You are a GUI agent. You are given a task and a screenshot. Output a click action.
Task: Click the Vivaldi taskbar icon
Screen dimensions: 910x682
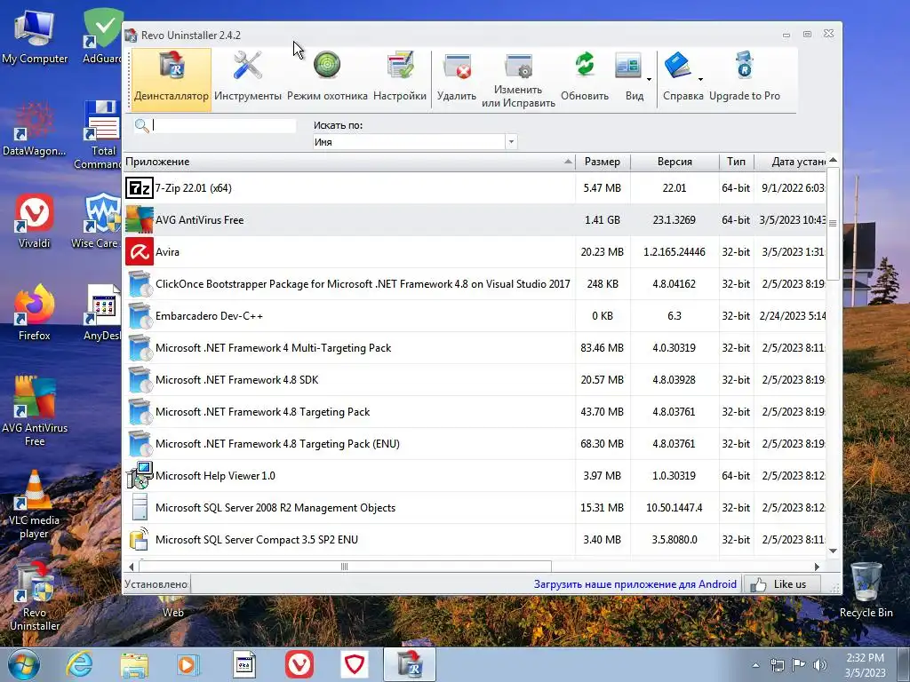pyautogui.click(x=299, y=664)
